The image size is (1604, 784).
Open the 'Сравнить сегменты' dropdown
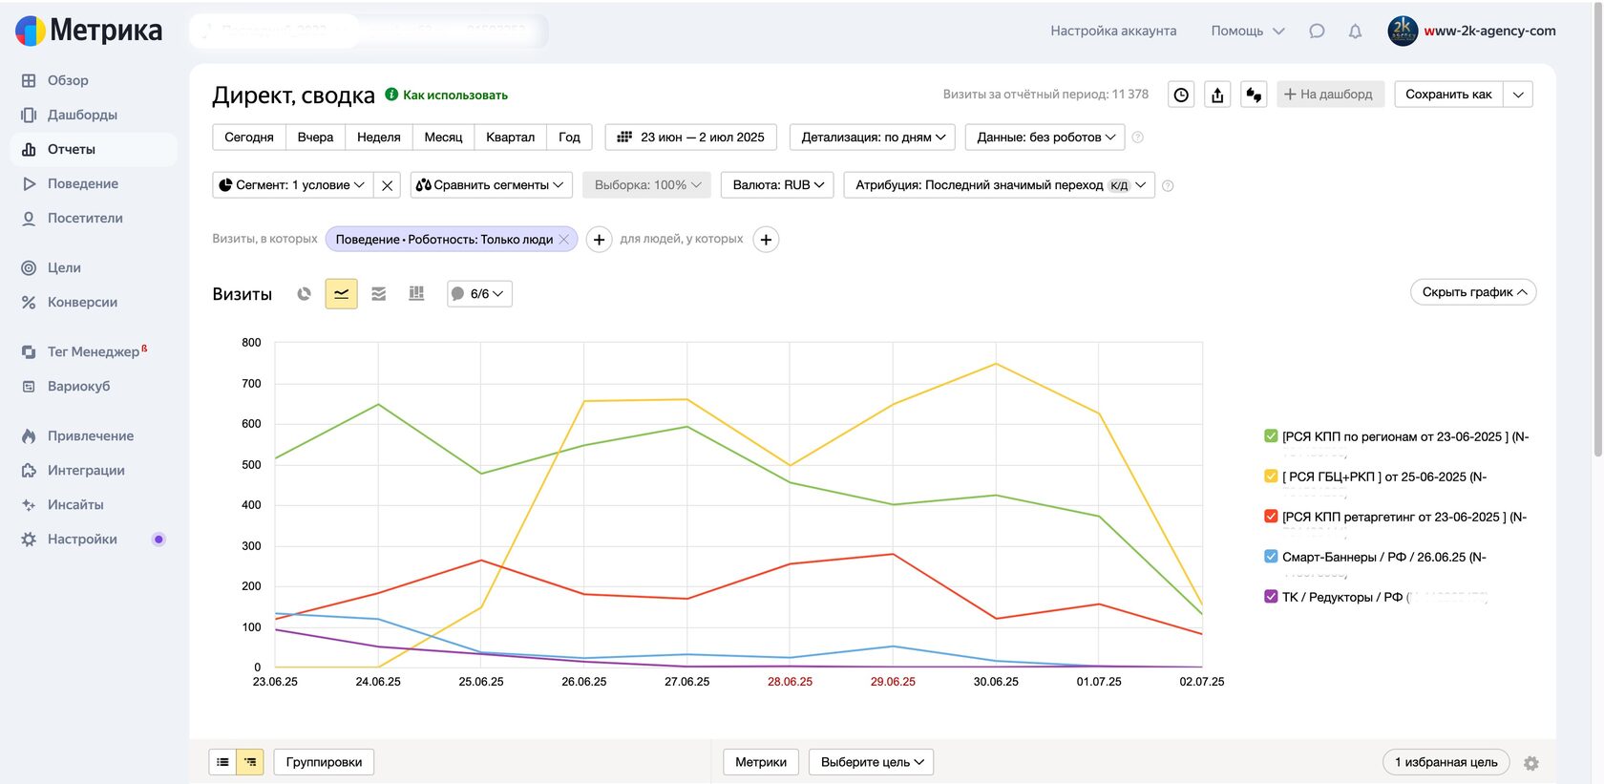(x=491, y=185)
